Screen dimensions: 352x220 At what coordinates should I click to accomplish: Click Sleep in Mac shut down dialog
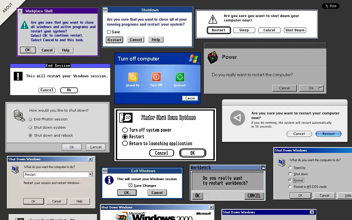(244, 30)
